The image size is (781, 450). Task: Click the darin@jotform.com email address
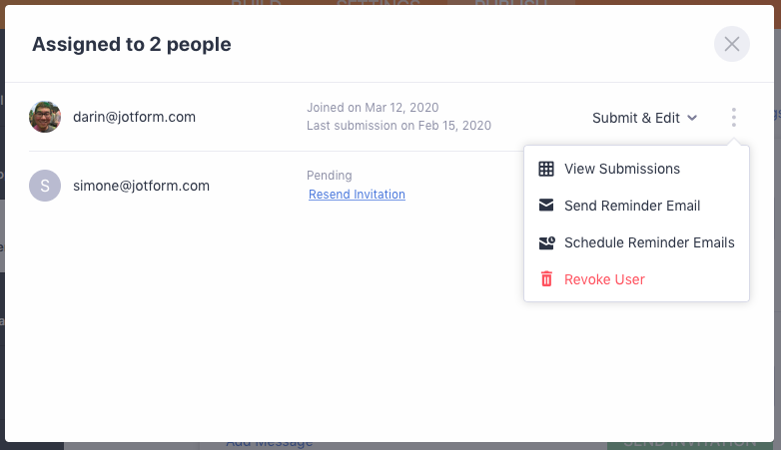pyautogui.click(x=134, y=117)
